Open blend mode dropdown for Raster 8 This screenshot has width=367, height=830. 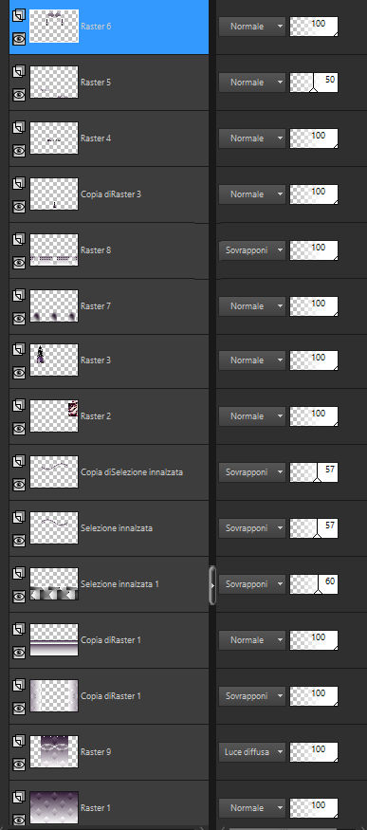tap(252, 250)
